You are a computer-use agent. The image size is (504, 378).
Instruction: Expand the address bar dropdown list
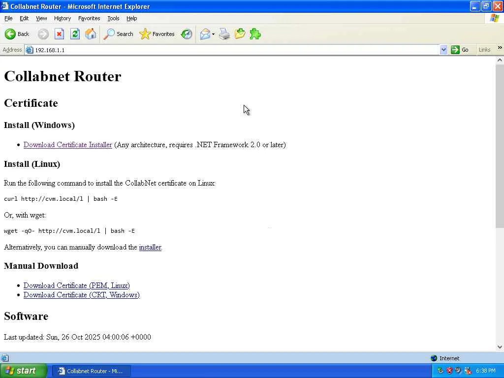pos(443,50)
